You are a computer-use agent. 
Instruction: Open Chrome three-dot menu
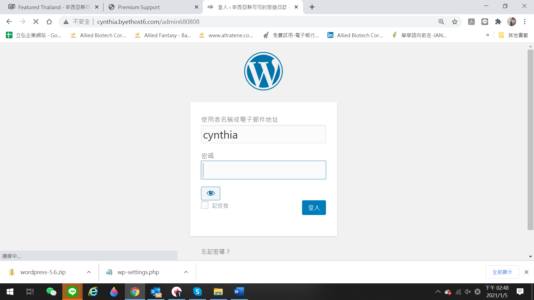point(525,22)
